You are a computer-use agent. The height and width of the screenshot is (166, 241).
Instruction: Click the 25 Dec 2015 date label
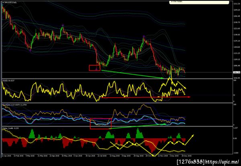tap(187, 156)
